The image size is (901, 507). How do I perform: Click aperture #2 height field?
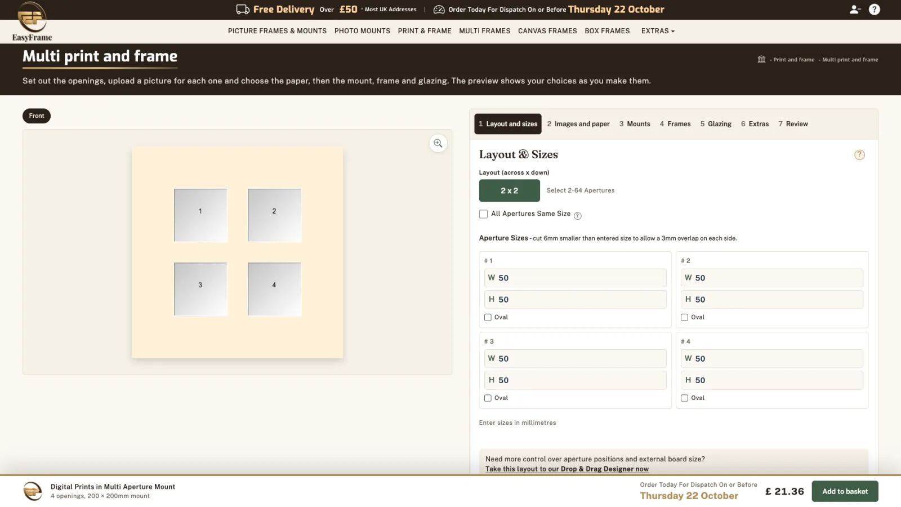tap(771, 300)
